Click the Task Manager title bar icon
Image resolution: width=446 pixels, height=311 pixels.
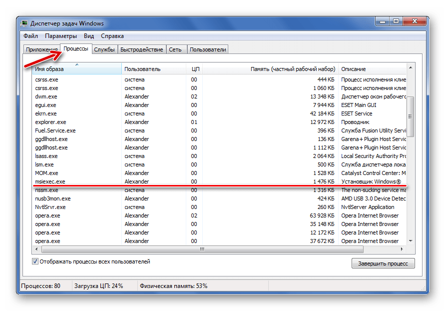coord(25,23)
